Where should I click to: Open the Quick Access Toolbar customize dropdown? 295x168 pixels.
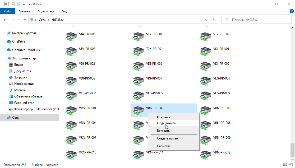tap(24, 4)
